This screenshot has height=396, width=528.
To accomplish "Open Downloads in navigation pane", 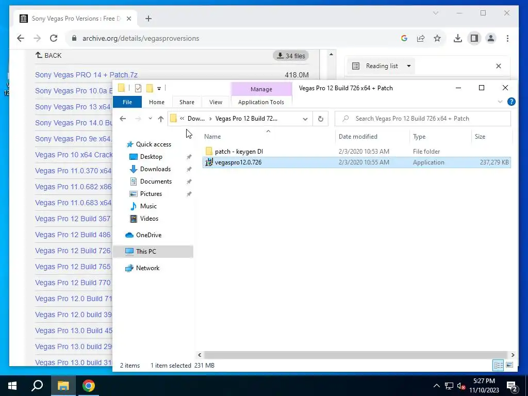I will (155, 169).
